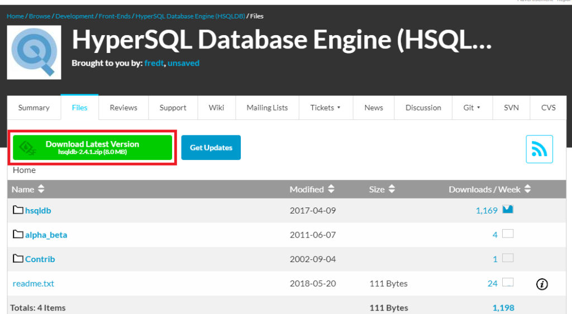
Task: Open the Discussion tab
Action: 423,108
